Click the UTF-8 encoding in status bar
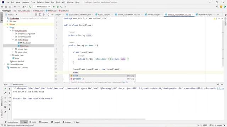 [211, 125]
